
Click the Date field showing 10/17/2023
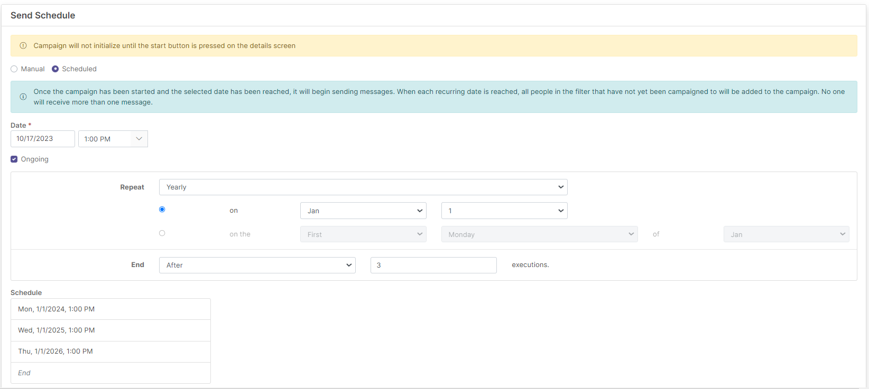click(x=43, y=139)
